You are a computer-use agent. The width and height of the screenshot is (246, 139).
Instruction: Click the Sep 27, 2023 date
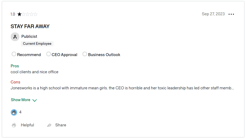[213, 14]
